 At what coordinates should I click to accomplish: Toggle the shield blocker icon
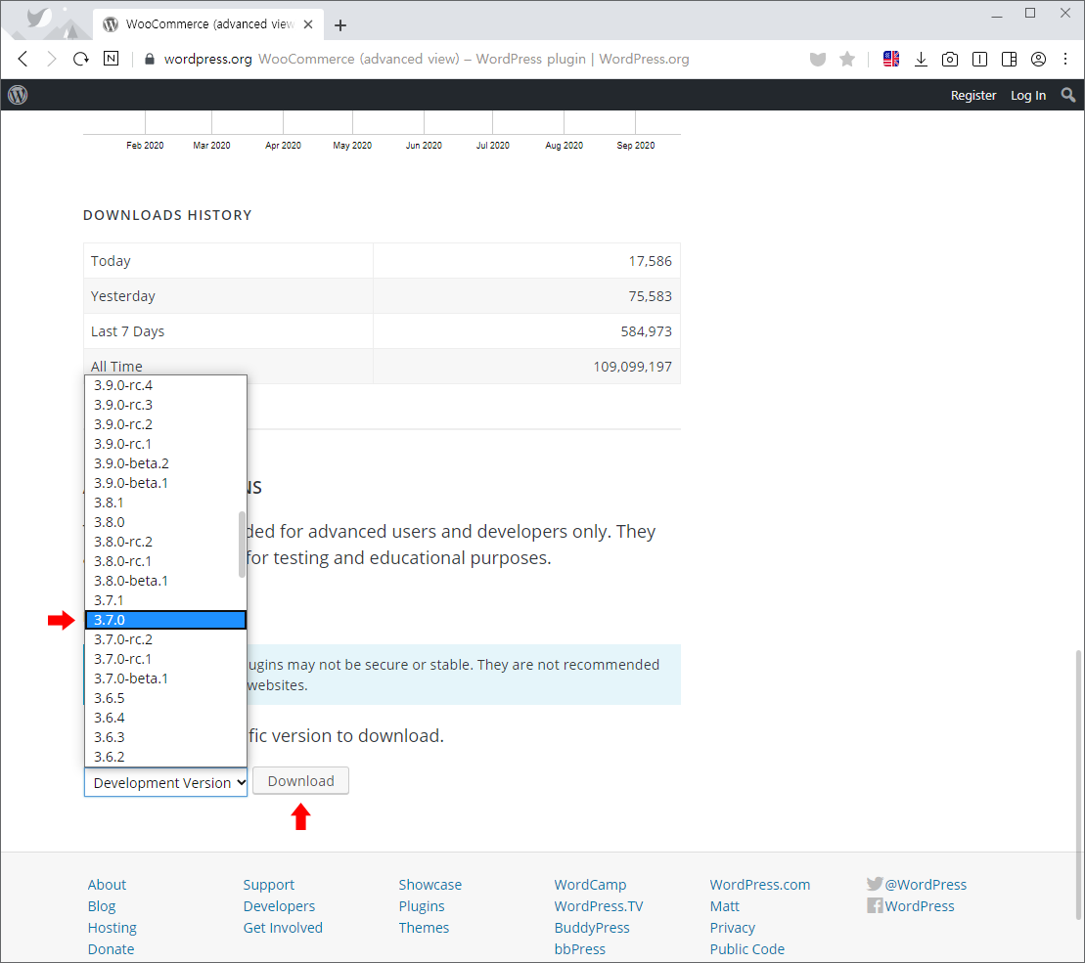click(x=818, y=60)
